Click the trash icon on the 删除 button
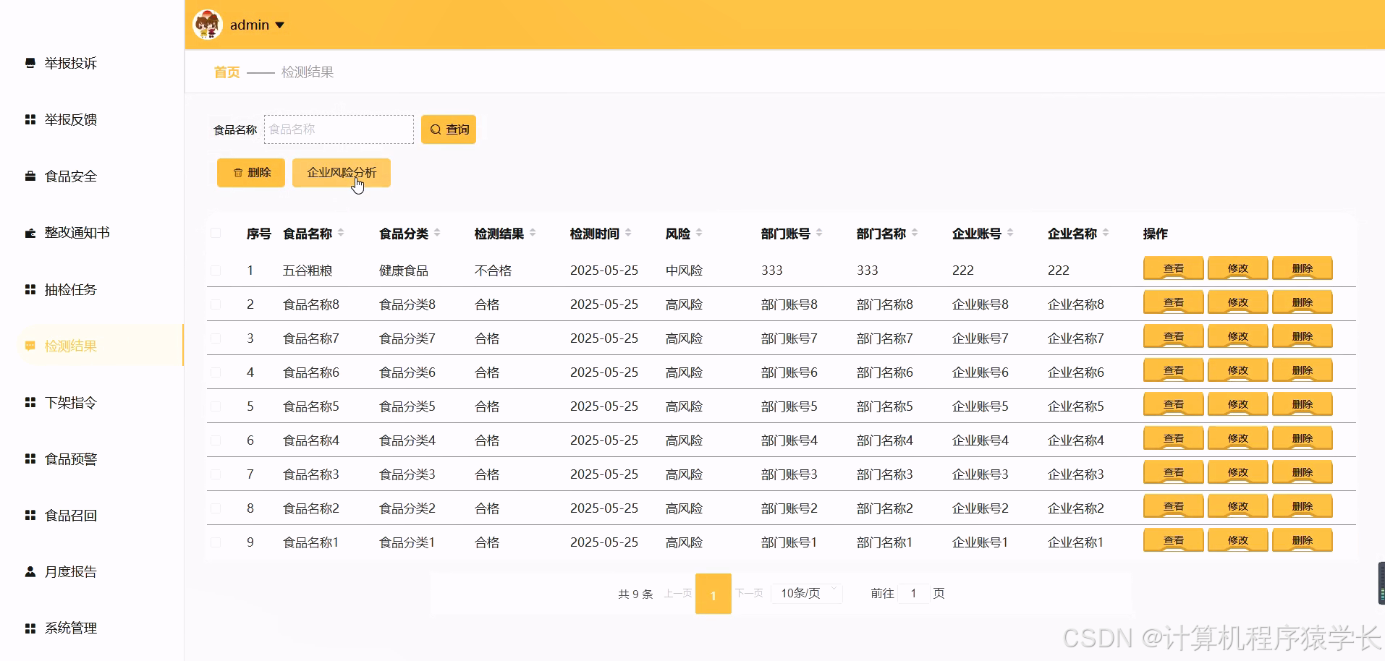1385x661 pixels. coord(239,172)
